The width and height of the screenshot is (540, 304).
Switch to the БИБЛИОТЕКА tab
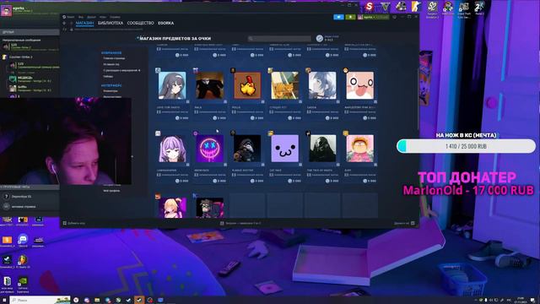click(x=111, y=23)
